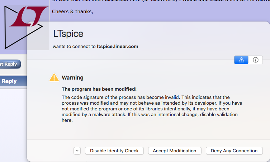Click the code signature explanation paragraph
The width and height of the screenshot is (270, 162).
(x=152, y=109)
